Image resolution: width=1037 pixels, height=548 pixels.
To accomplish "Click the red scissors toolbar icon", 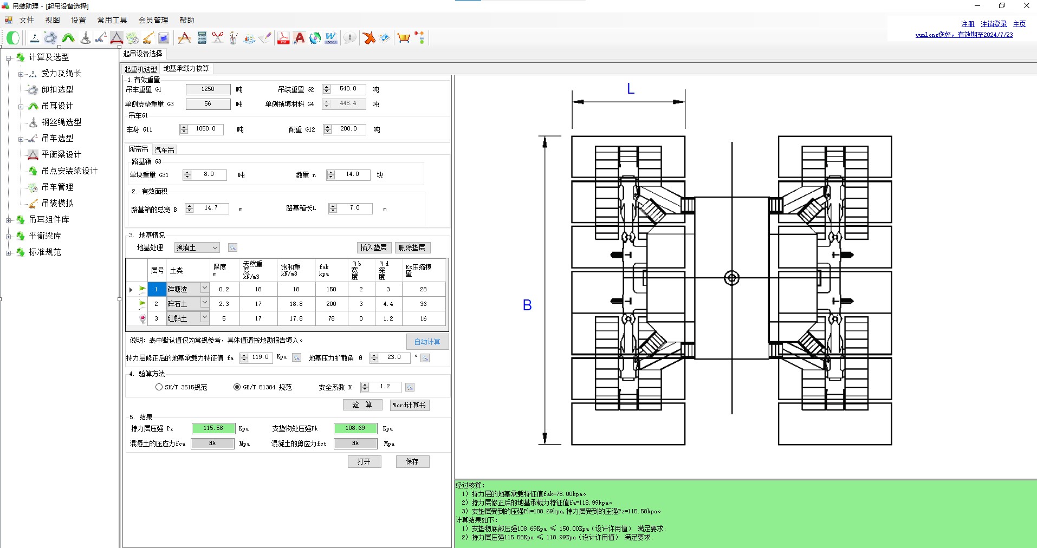I will [x=218, y=38].
